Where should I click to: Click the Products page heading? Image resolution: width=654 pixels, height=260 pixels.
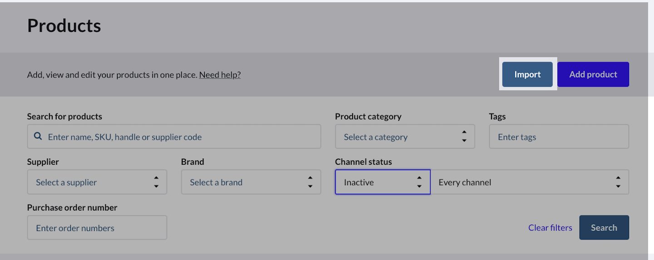(x=64, y=26)
